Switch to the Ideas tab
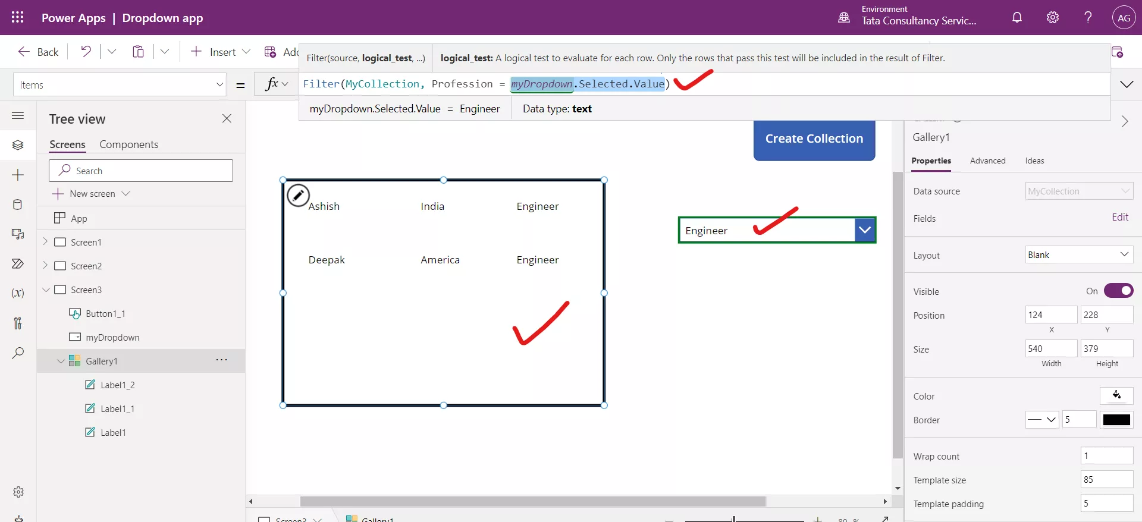The height and width of the screenshot is (522, 1142). click(1034, 161)
